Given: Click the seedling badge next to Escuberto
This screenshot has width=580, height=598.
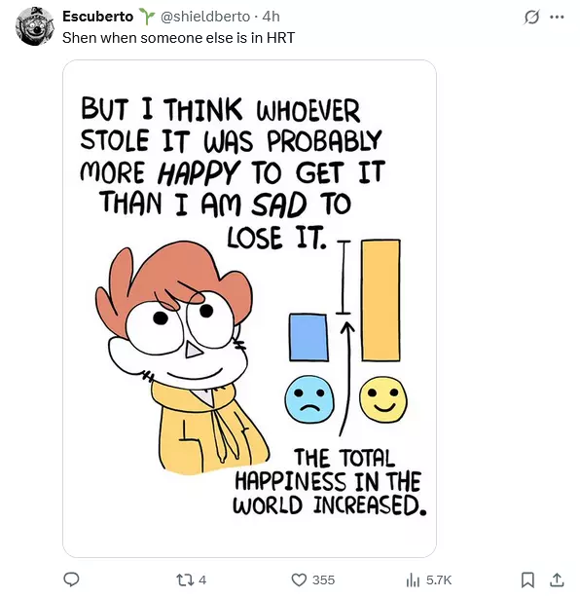Looking at the screenshot, I should point(147,17).
